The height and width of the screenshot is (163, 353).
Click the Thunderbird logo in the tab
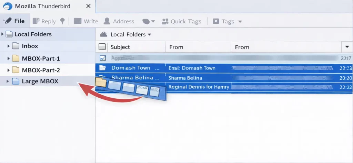(x=8, y=6)
